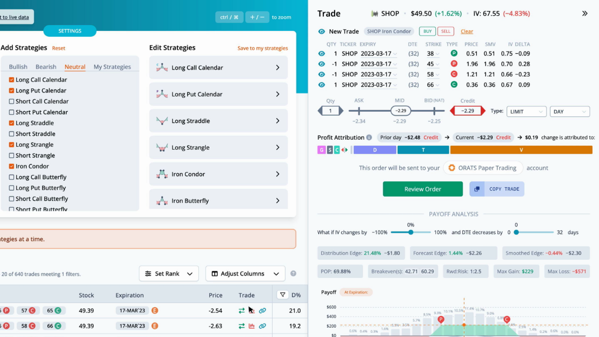
Task: Click the help question mark near Adjust Columns
Action: coord(294,274)
